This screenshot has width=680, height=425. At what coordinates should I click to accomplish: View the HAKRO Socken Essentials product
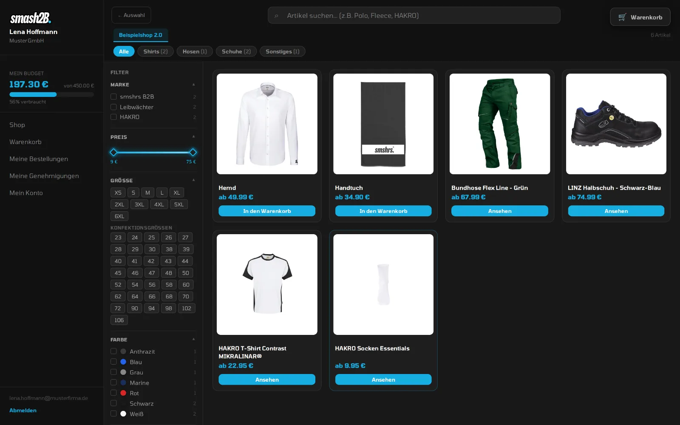[x=383, y=380]
